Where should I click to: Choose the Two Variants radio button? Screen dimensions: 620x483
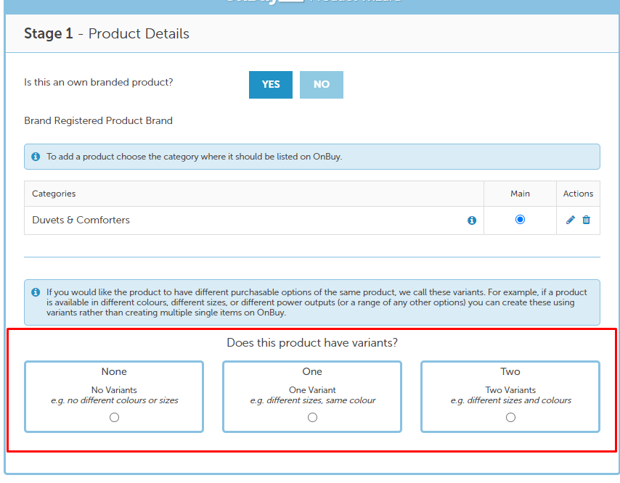click(510, 418)
